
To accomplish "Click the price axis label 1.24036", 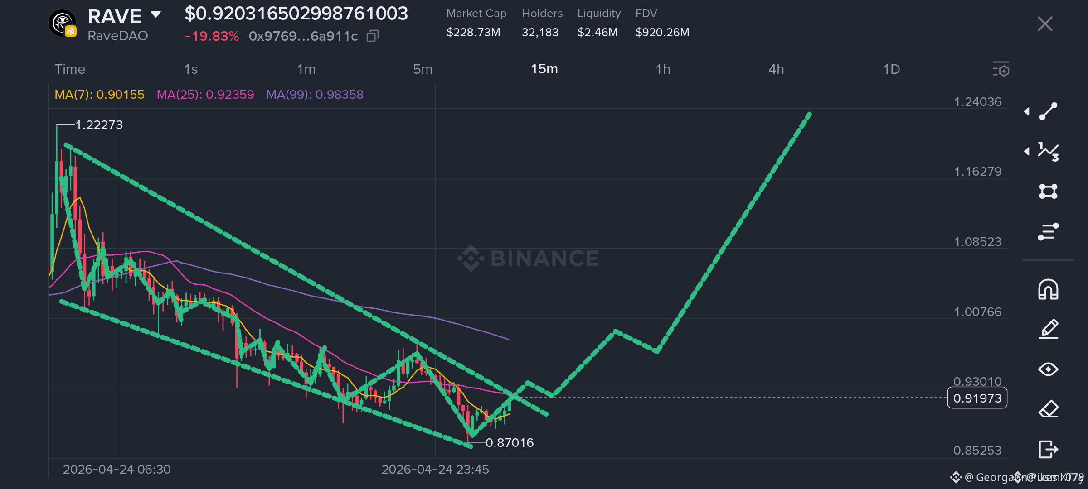I will [978, 102].
